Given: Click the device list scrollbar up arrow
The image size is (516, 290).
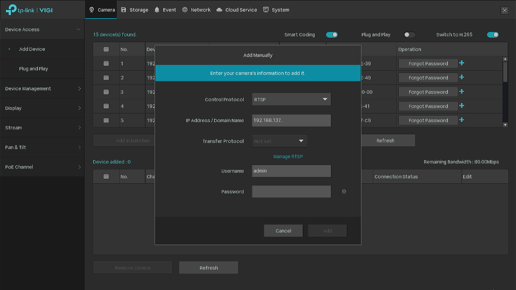Looking at the screenshot, I should [505, 59].
